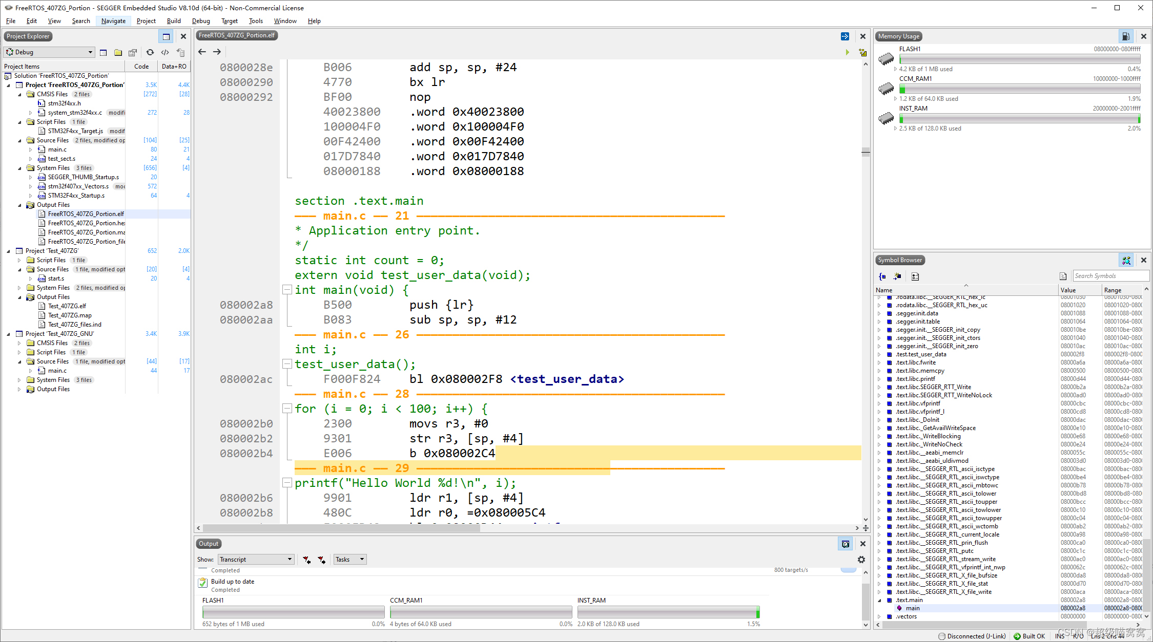Screen dimensions: 1153x642
Task: Expand the Script Files folder of Project Test_407ZG
Action: tap(19, 260)
